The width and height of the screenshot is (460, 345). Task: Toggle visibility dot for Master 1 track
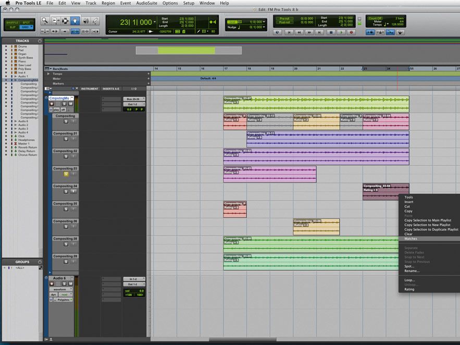point(6,144)
